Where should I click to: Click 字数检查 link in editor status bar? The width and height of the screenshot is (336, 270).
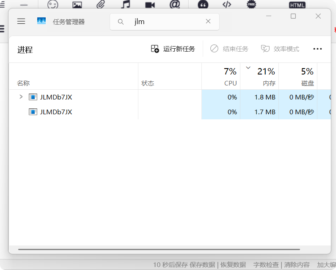point(266,264)
